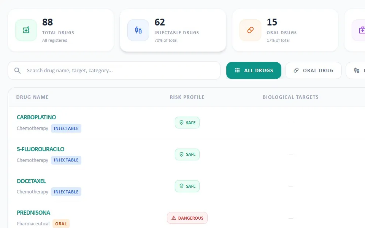Screen dimensions: 365x228
Task: Click the Risk Profile column header
Action: pyautogui.click(x=187, y=97)
